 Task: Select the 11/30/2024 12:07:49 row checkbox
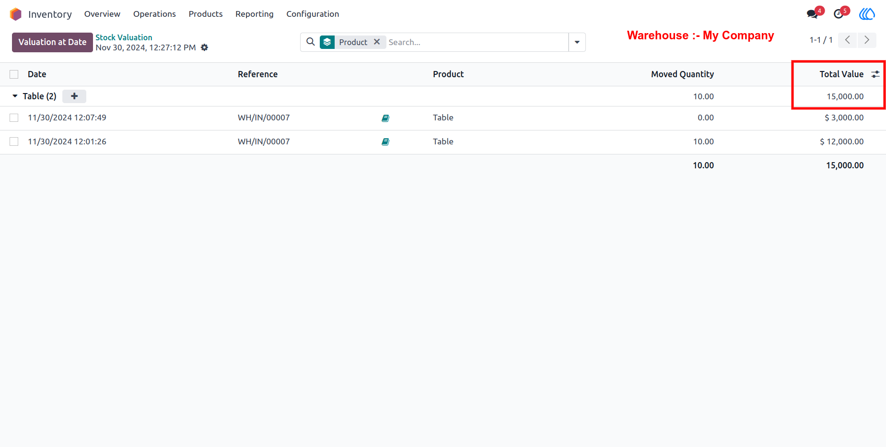[14, 118]
